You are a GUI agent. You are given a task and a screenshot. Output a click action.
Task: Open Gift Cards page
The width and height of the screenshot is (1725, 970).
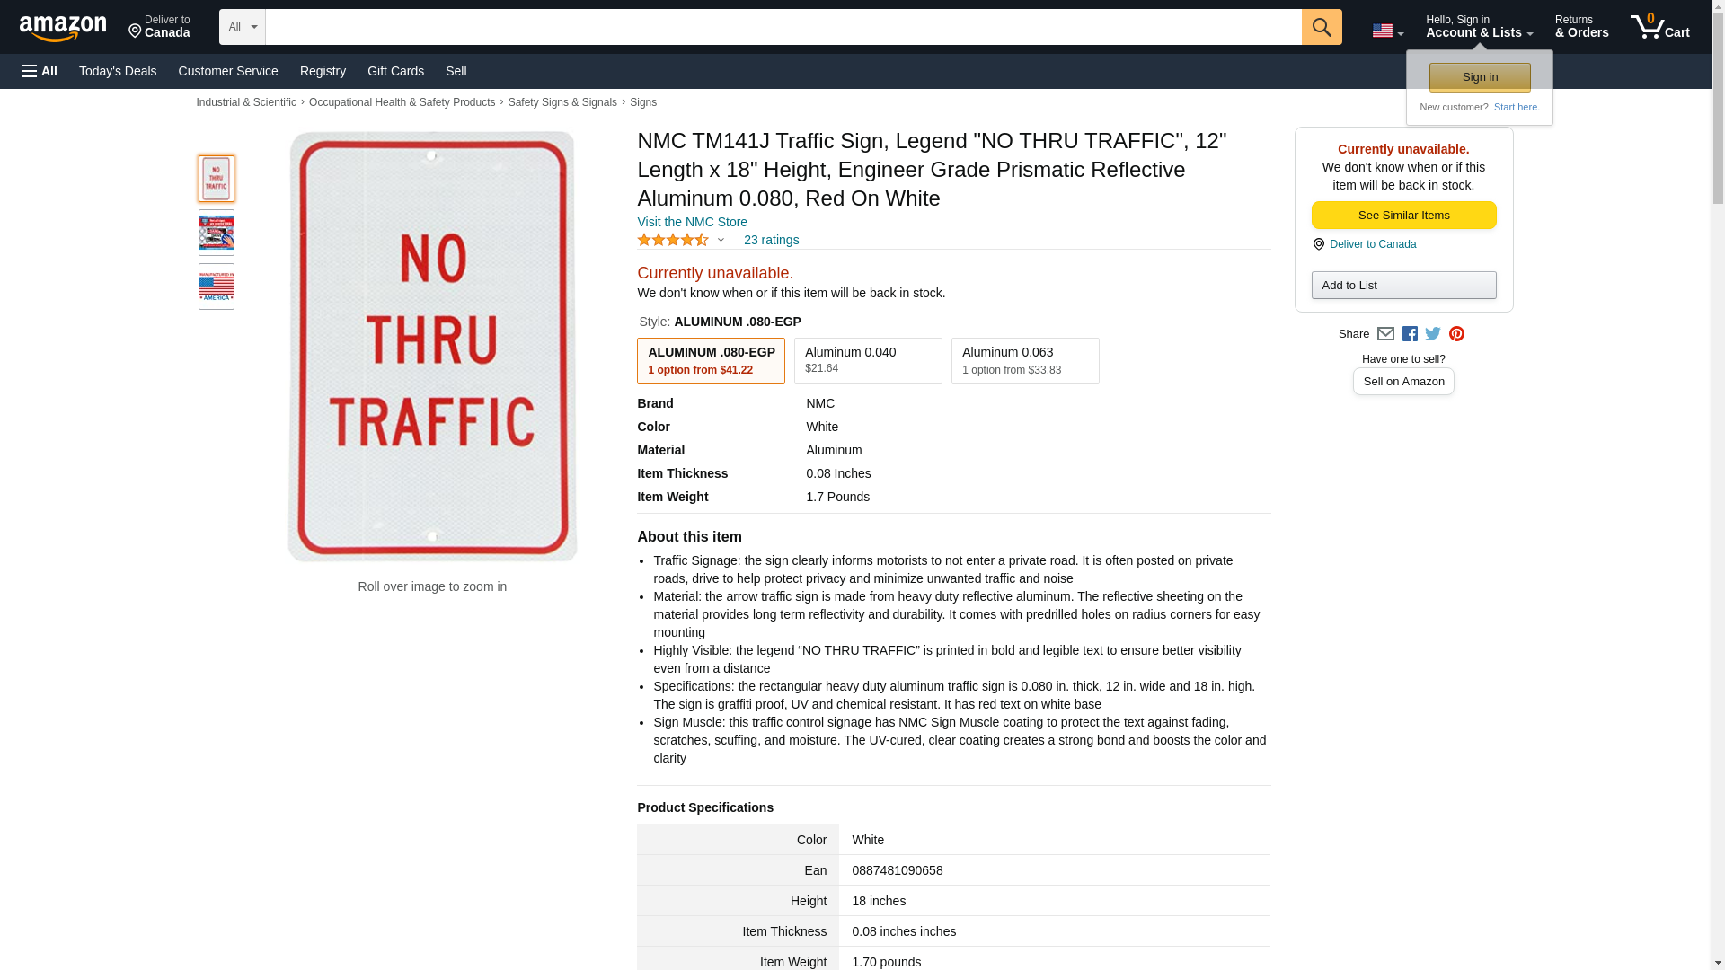[395, 71]
